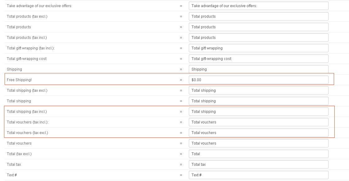Edit the 'Total gift-wrapping cost:' input field

click(x=258, y=59)
